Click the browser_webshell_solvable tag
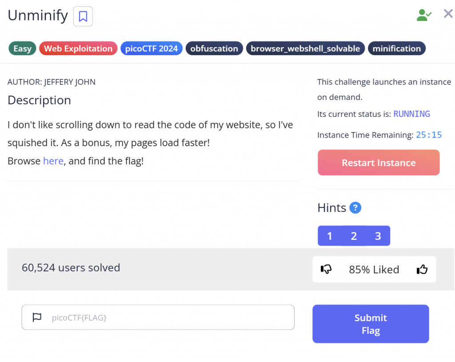 pyautogui.click(x=305, y=48)
